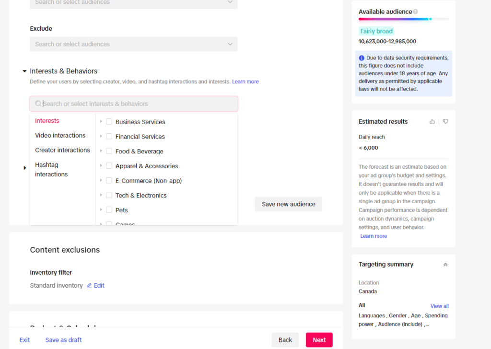The image size is (491, 349).
Task: Check the Food & Beverage checkbox
Action: point(109,151)
